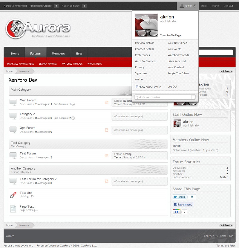Open Watched Threads in account menu
Image resolution: width=239 pixels, height=248 pixels.
178,55
